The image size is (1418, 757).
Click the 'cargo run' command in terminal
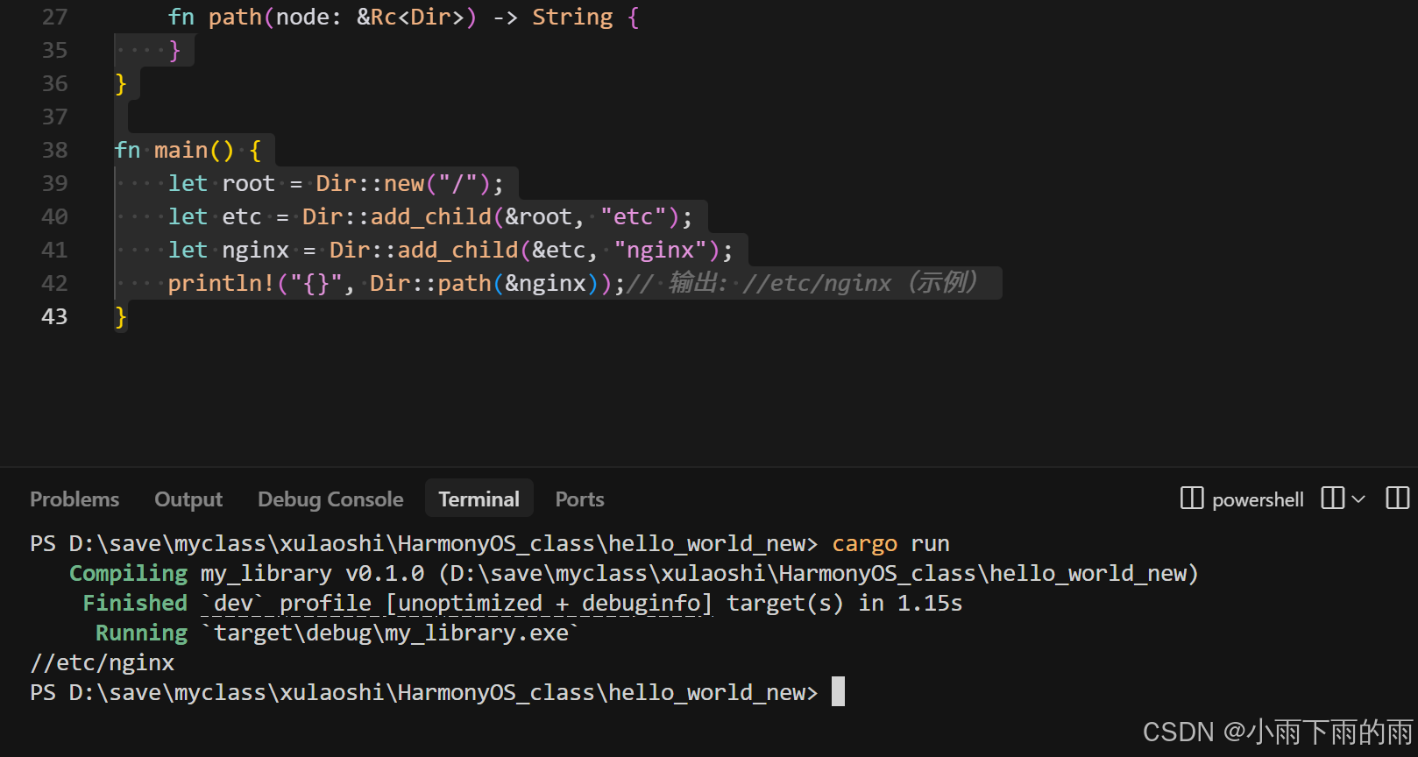890,543
